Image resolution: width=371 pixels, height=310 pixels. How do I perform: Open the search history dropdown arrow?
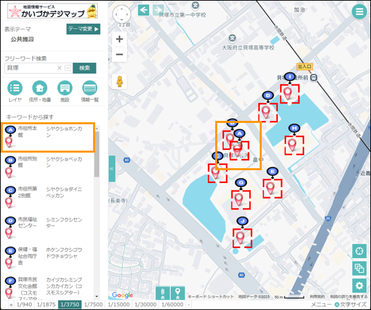[67, 68]
